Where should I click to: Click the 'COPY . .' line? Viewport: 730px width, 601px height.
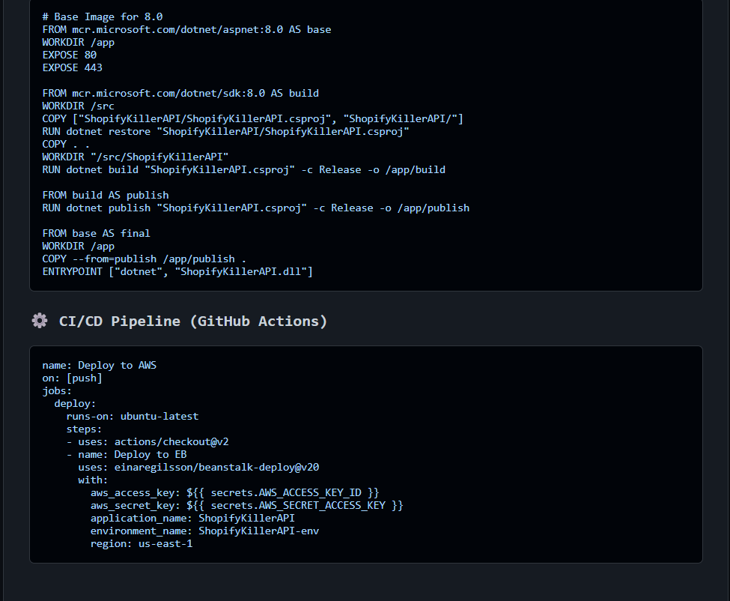[x=66, y=145]
